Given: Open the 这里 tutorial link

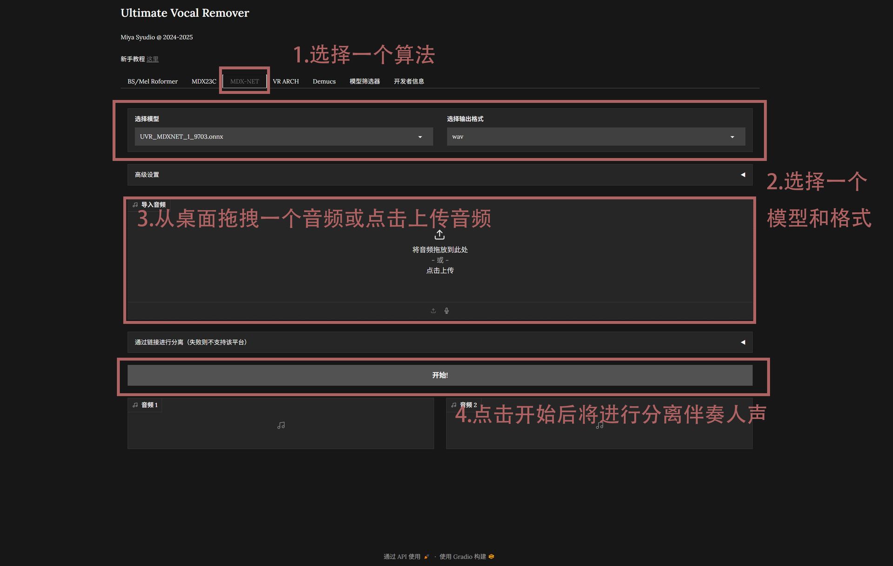Looking at the screenshot, I should click(153, 59).
